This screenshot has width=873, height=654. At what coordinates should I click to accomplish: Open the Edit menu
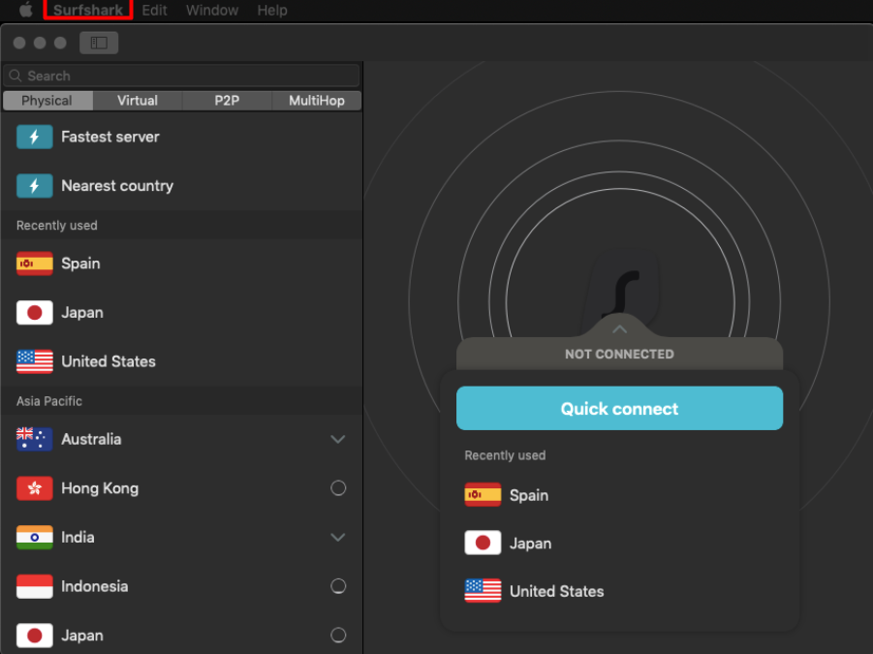(154, 10)
